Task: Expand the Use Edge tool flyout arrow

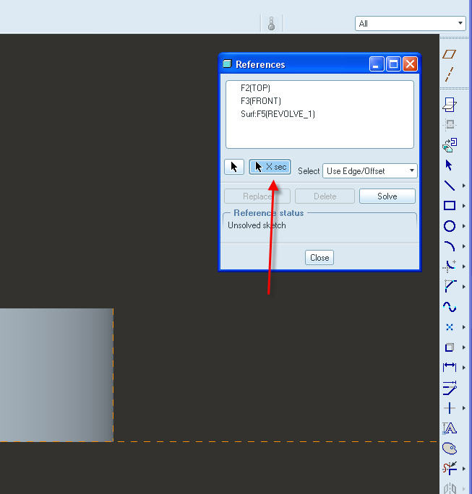Action: coord(464,347)
